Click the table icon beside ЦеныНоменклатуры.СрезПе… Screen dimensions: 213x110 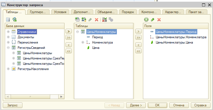(x=19, y=58)
